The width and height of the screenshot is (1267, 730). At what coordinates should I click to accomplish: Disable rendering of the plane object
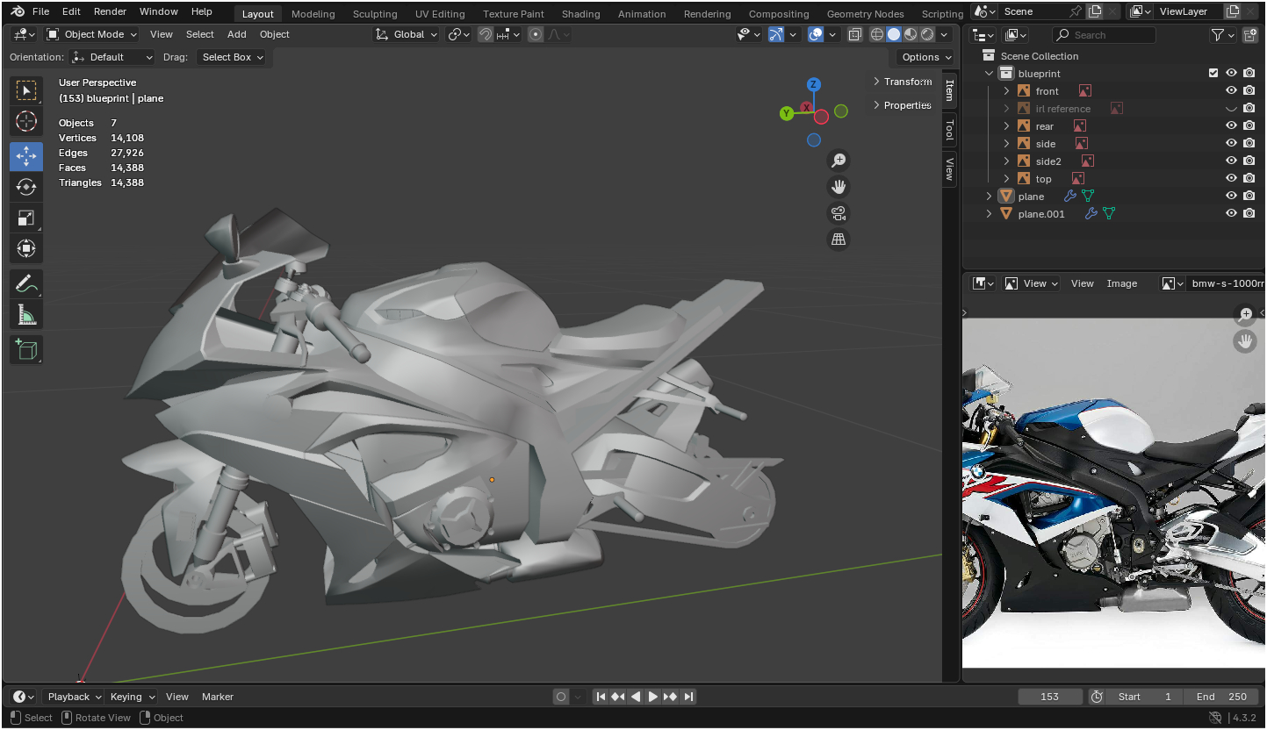[x=1249, y=197]
